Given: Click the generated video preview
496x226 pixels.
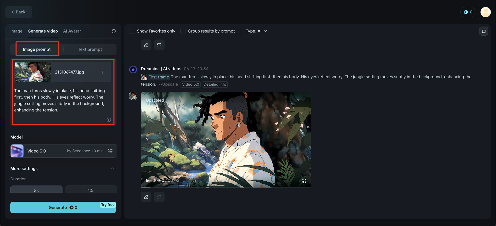Looking at the screenshot, I should point(226,140).
